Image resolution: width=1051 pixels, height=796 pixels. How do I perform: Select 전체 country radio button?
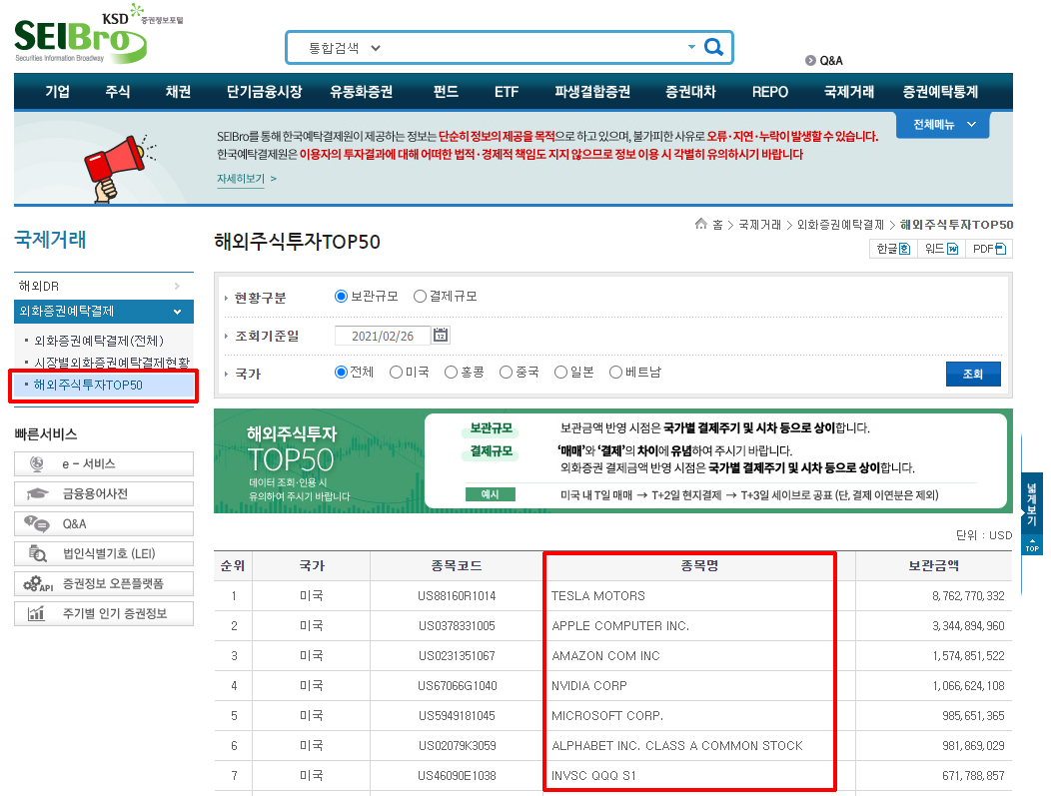[x=341, y=372]
